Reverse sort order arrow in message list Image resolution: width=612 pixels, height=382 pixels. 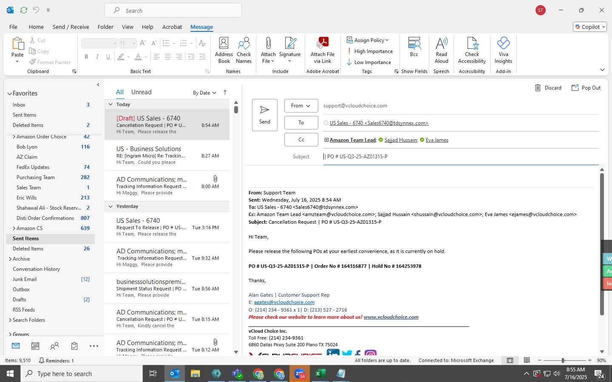click(225, 93)
